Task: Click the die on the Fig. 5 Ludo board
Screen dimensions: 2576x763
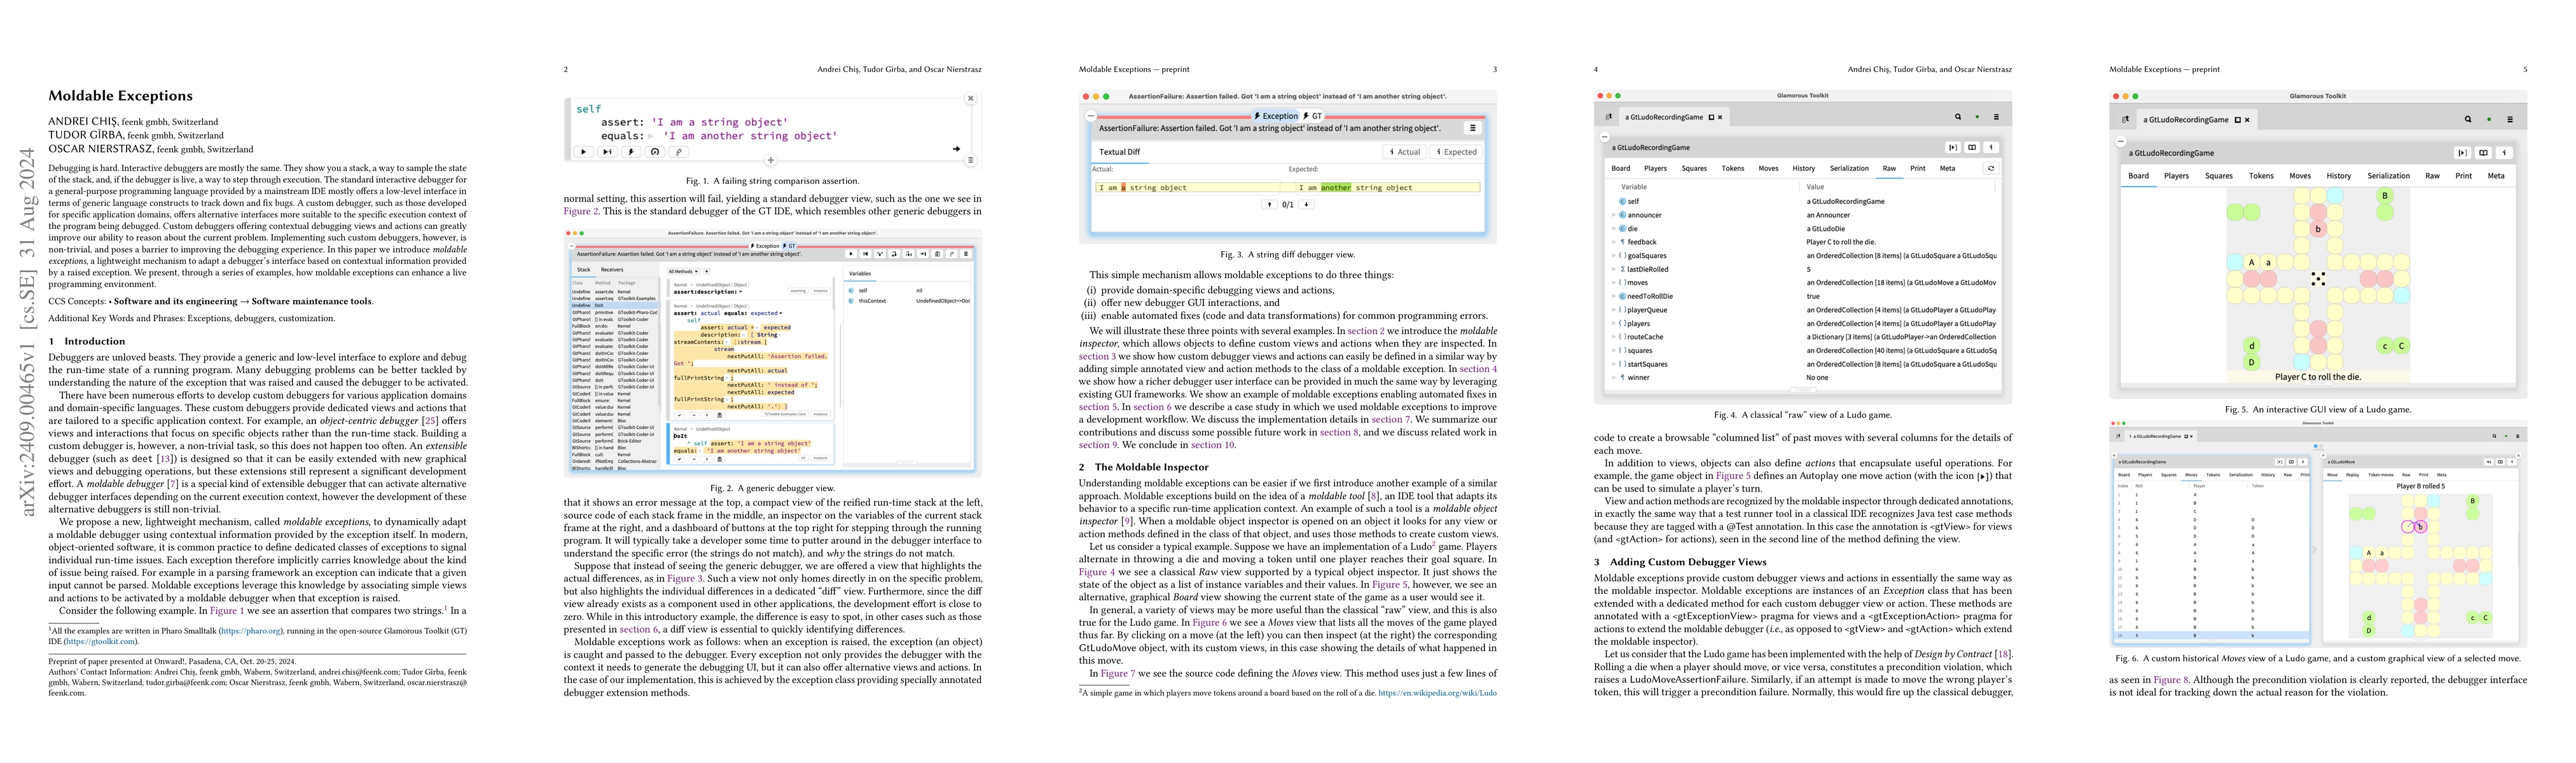Action: [2318, 279]
